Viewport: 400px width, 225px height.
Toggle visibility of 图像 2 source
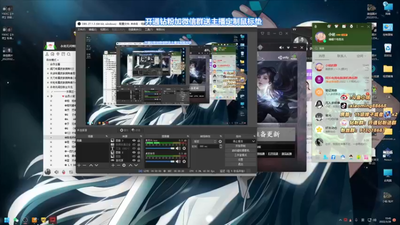[134, 152]
